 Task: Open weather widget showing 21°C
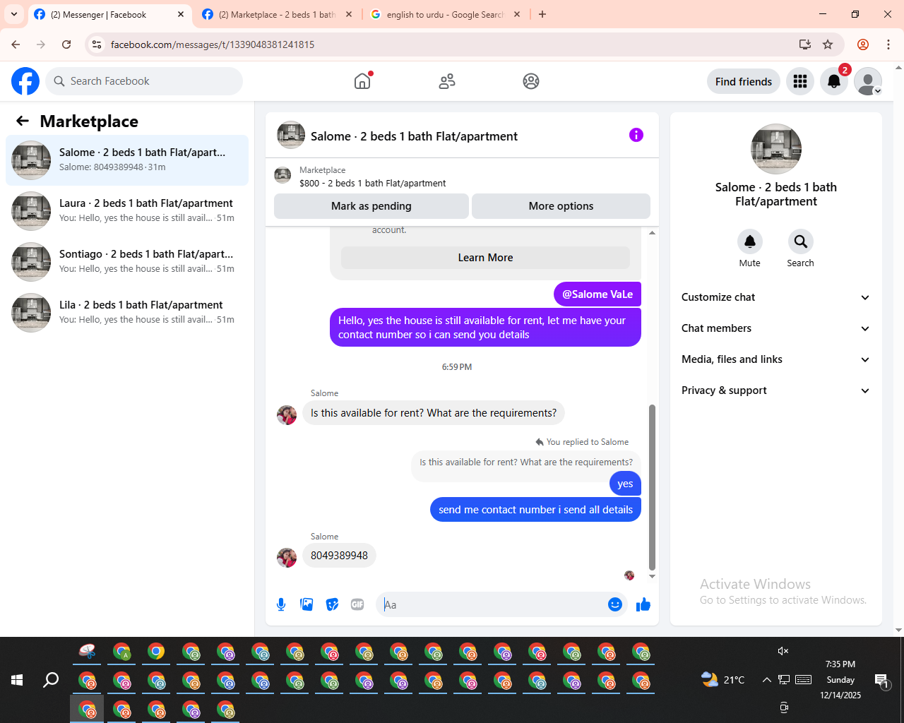(722, 680)
